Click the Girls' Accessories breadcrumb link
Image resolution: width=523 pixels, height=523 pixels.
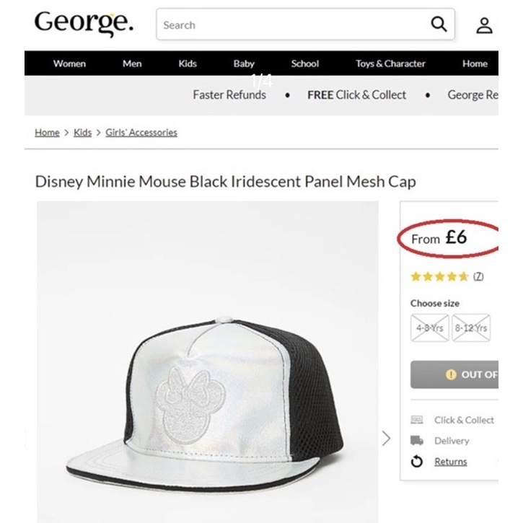click(x=141, y=133)
